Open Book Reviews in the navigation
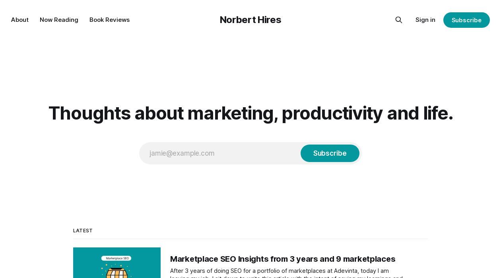Image resolution: width=501 pixels, height=278 pixels. point(109,20)
